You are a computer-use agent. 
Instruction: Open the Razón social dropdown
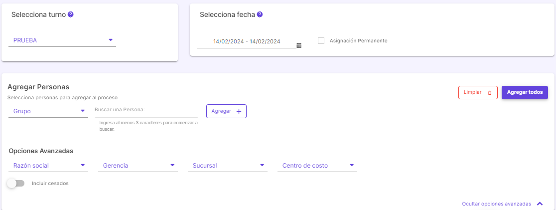click(x=48, y=166)
